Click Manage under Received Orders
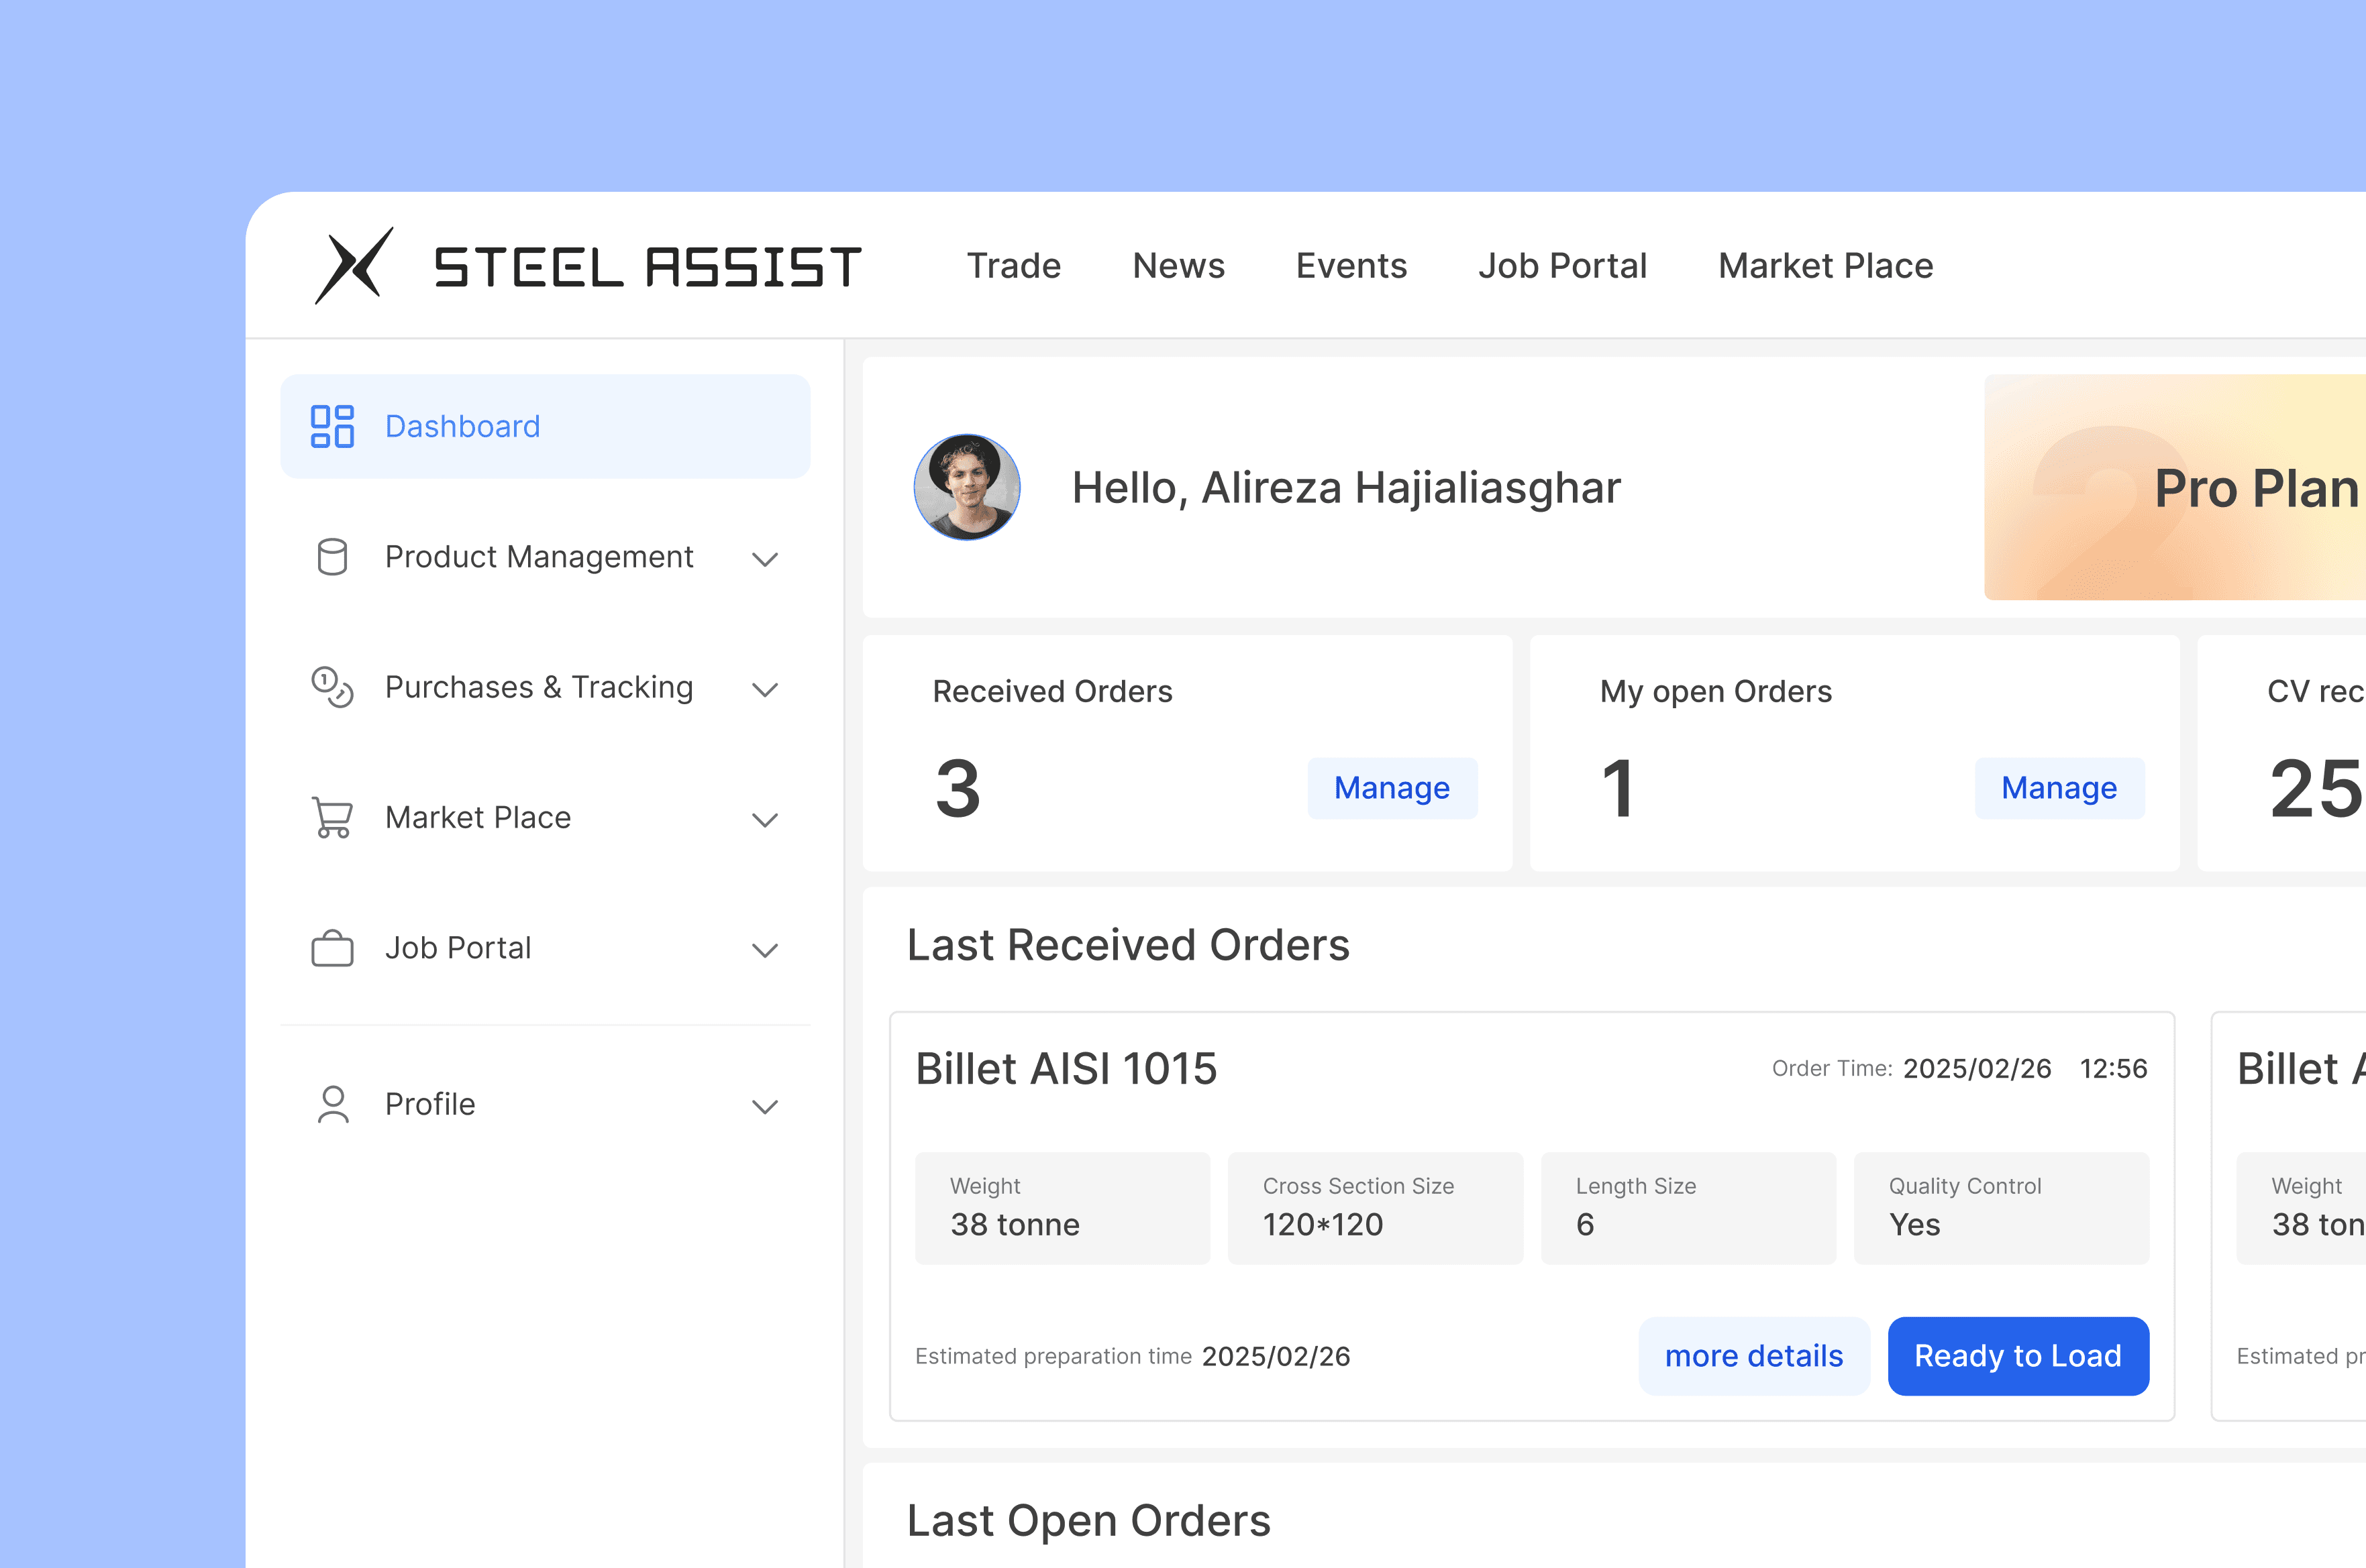Image resolution: width=2366 pixels, height=1568 pixels. tap(1392, 788)
